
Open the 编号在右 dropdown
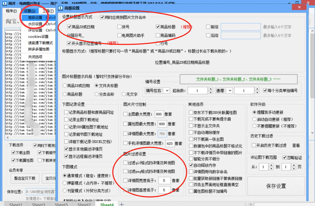click(x=157, y=91)
